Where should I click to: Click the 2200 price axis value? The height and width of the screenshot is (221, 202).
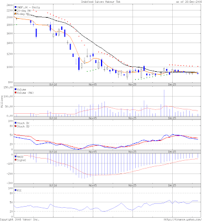10,10
